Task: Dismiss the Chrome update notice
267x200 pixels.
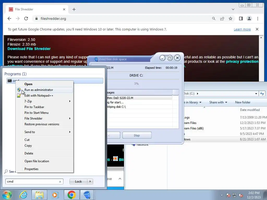Action: coord(257,29)
